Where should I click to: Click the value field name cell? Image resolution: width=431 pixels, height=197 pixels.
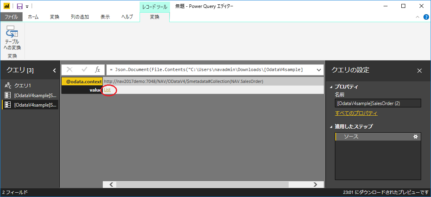[x=82, y=90]
